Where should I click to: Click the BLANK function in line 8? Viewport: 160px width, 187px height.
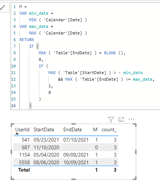pos(110,53)
